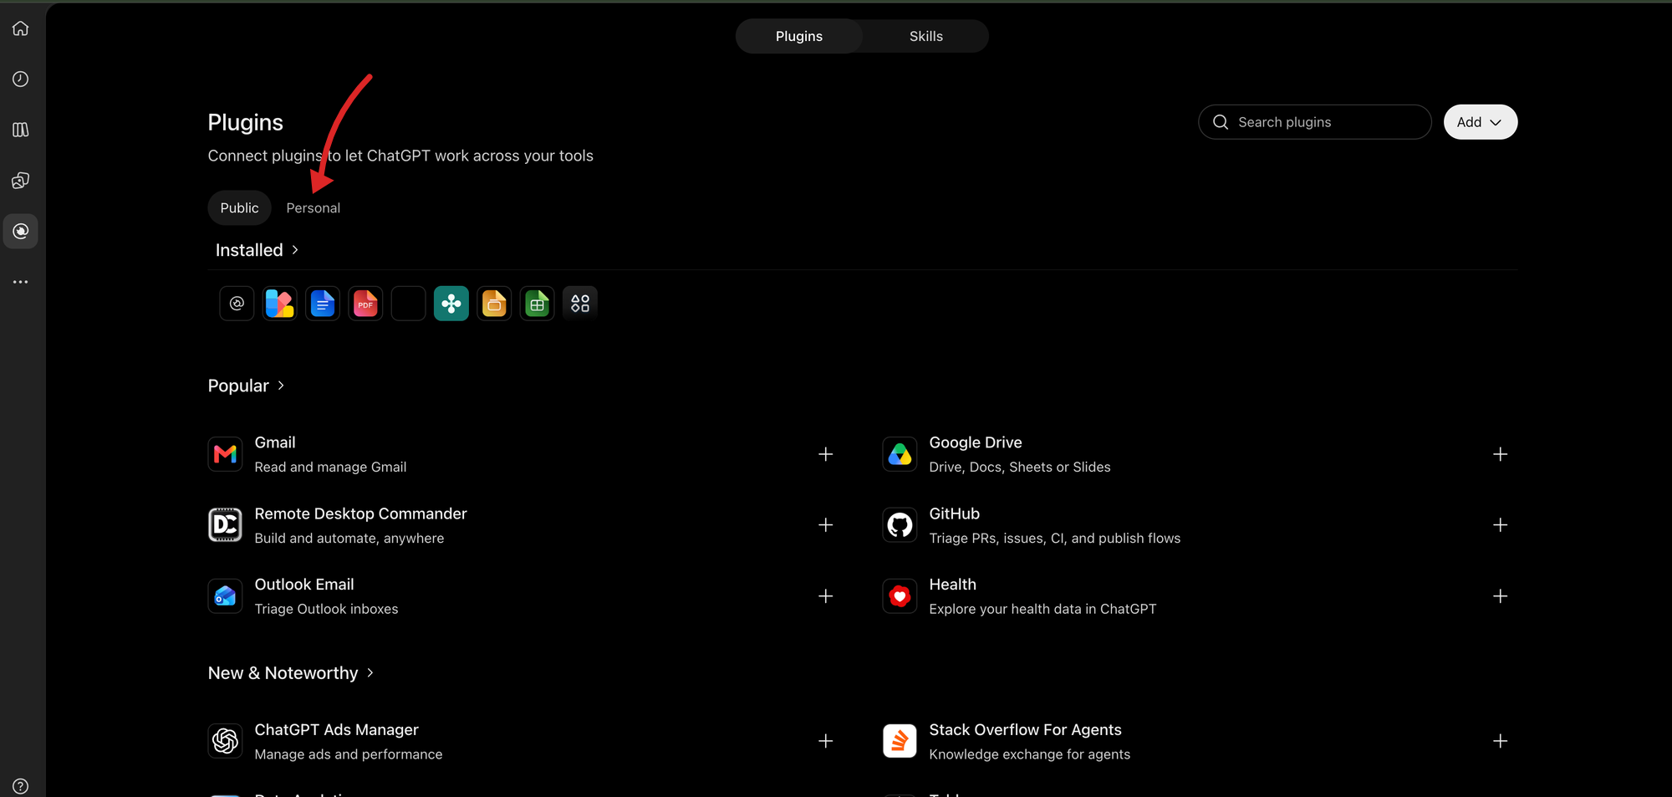Click 'Knowledge exchange for agents' description
Viewport: 1672px width, 797px height.
point(1030,754)
